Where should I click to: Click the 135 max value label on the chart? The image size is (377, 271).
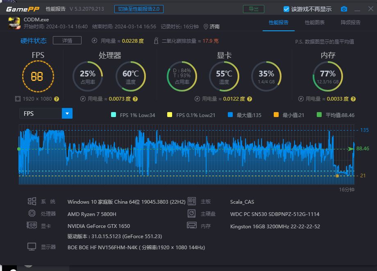point(364,130)
